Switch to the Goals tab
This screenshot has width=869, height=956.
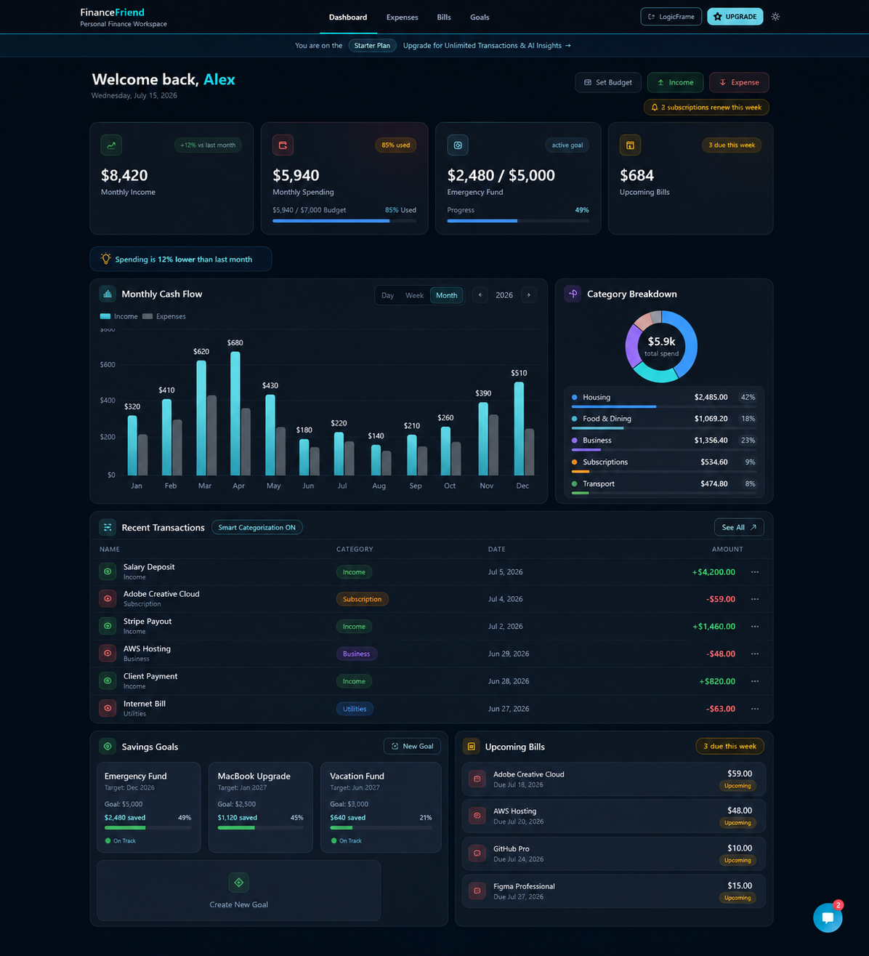click(x=480, y=17)
